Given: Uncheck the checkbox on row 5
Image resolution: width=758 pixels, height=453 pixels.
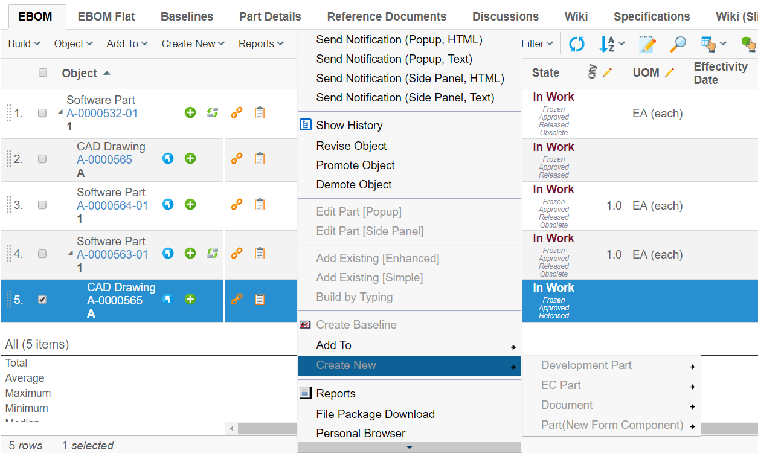Looking at the screenshot, I should click(42, 300).
